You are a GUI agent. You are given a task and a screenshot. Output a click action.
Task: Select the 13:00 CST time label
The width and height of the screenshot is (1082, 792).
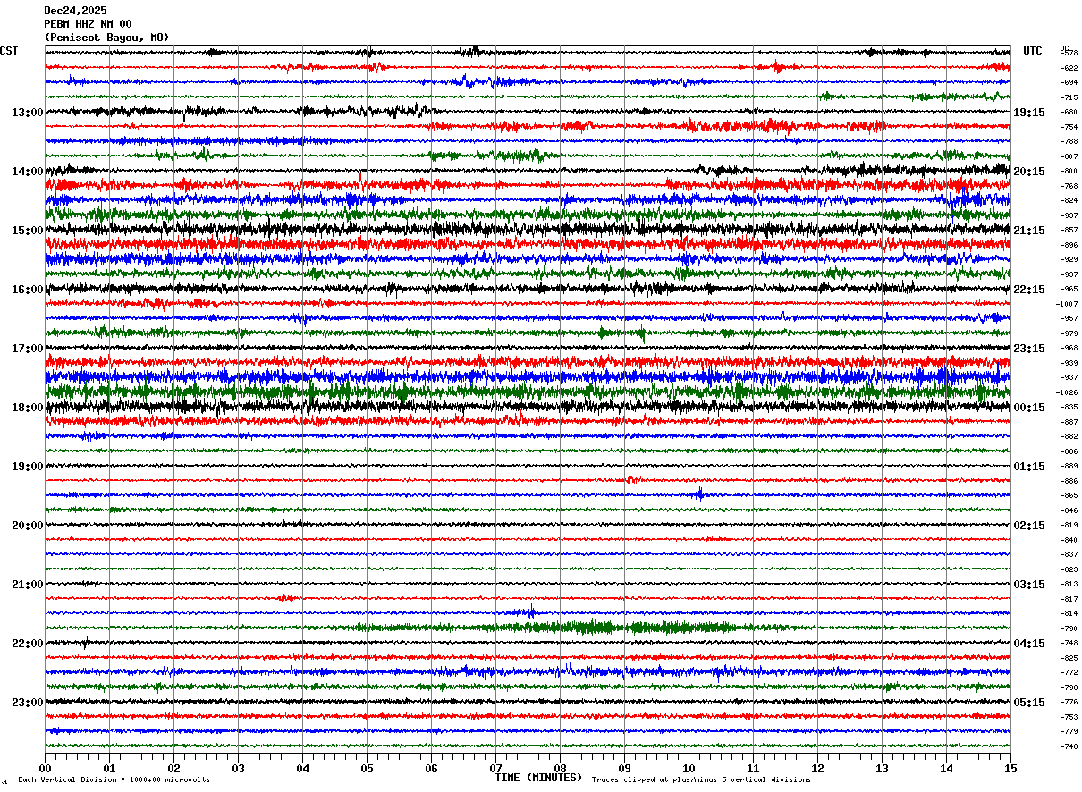pyautogui.click(x=28, y=113)
